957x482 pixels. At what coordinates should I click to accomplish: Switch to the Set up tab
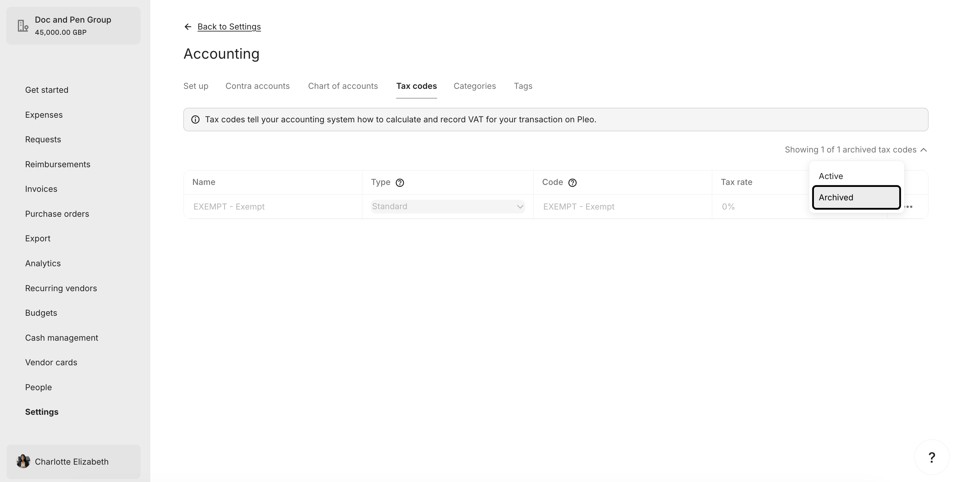(x=196, y=86)
